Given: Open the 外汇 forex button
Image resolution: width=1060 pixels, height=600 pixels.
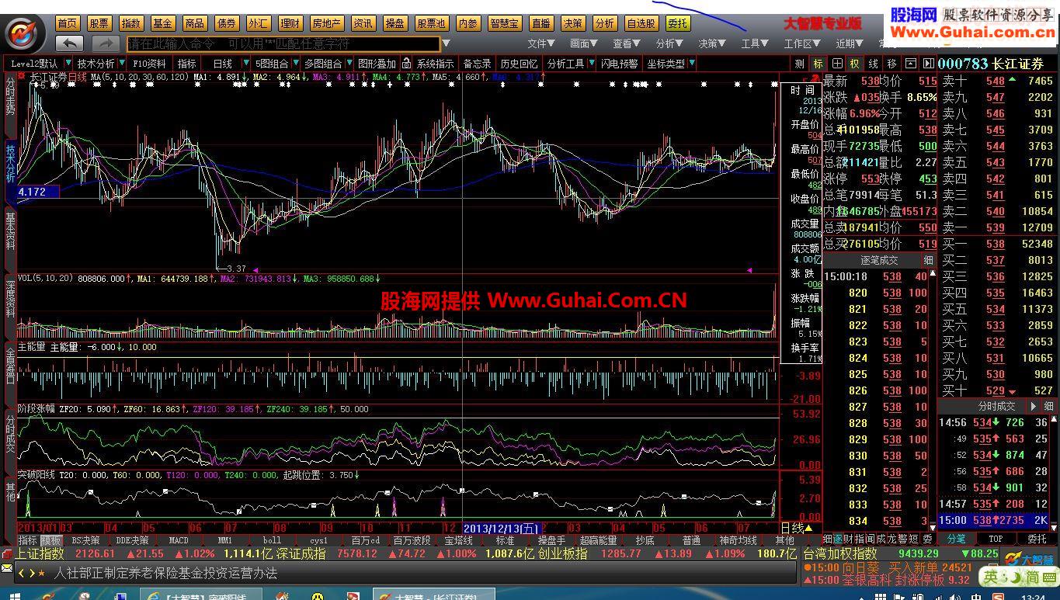Looking at the screenshot, I should [x=259, y=23].
